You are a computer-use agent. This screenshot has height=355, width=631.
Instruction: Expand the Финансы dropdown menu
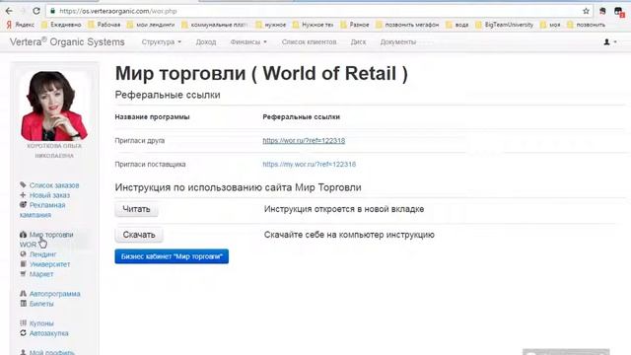(248, 41)
